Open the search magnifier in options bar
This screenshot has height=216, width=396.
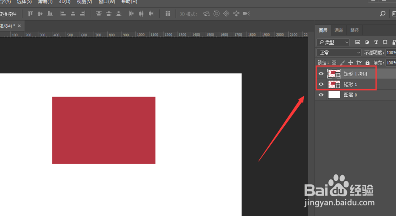point(383,13)
